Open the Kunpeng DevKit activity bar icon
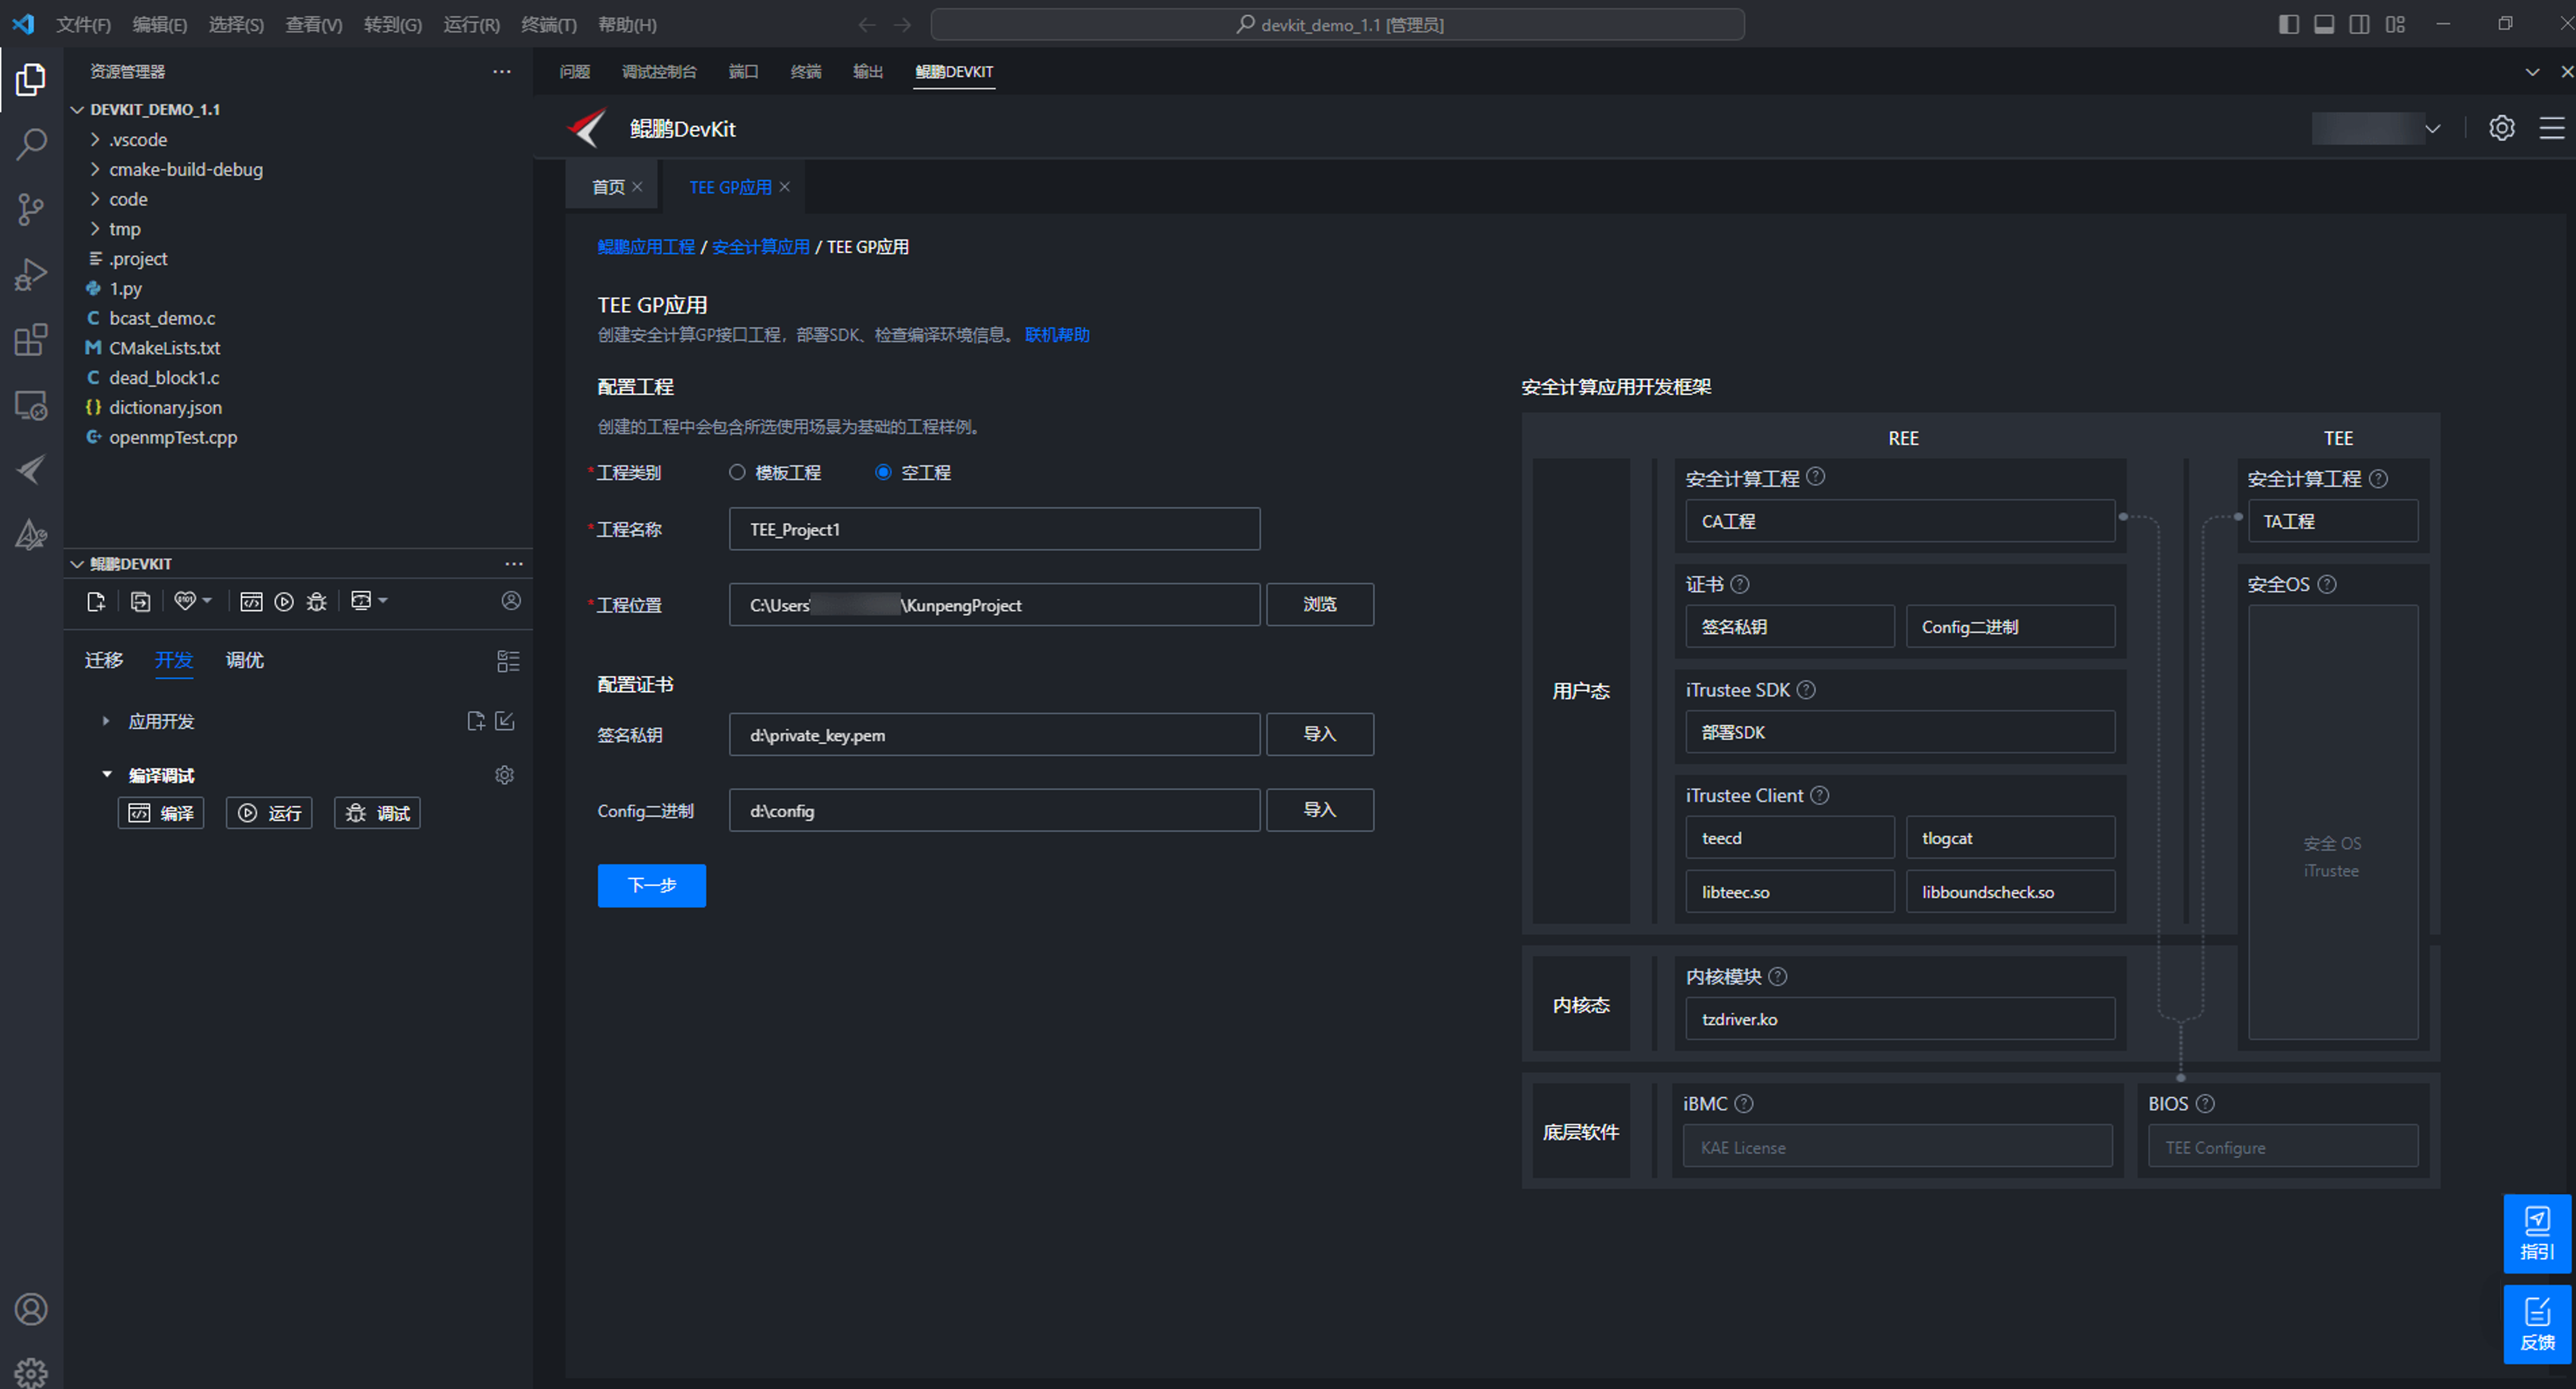 tap(31, 470)
